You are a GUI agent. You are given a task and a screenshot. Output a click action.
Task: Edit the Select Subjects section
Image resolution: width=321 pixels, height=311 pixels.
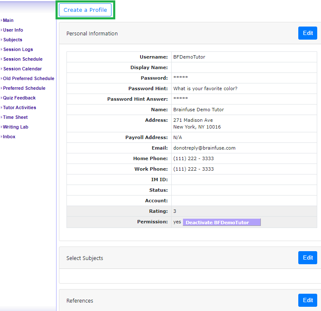point(308,258)
